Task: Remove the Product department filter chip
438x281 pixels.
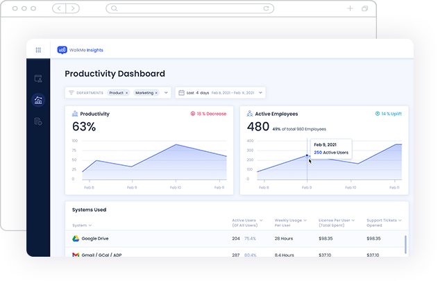Action: click(126, 92)
